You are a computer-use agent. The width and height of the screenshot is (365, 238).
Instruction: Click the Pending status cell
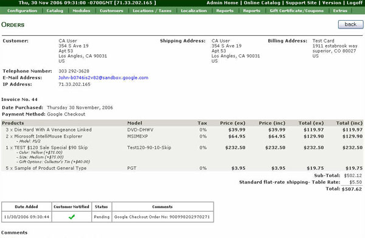(x=102, y=217)
